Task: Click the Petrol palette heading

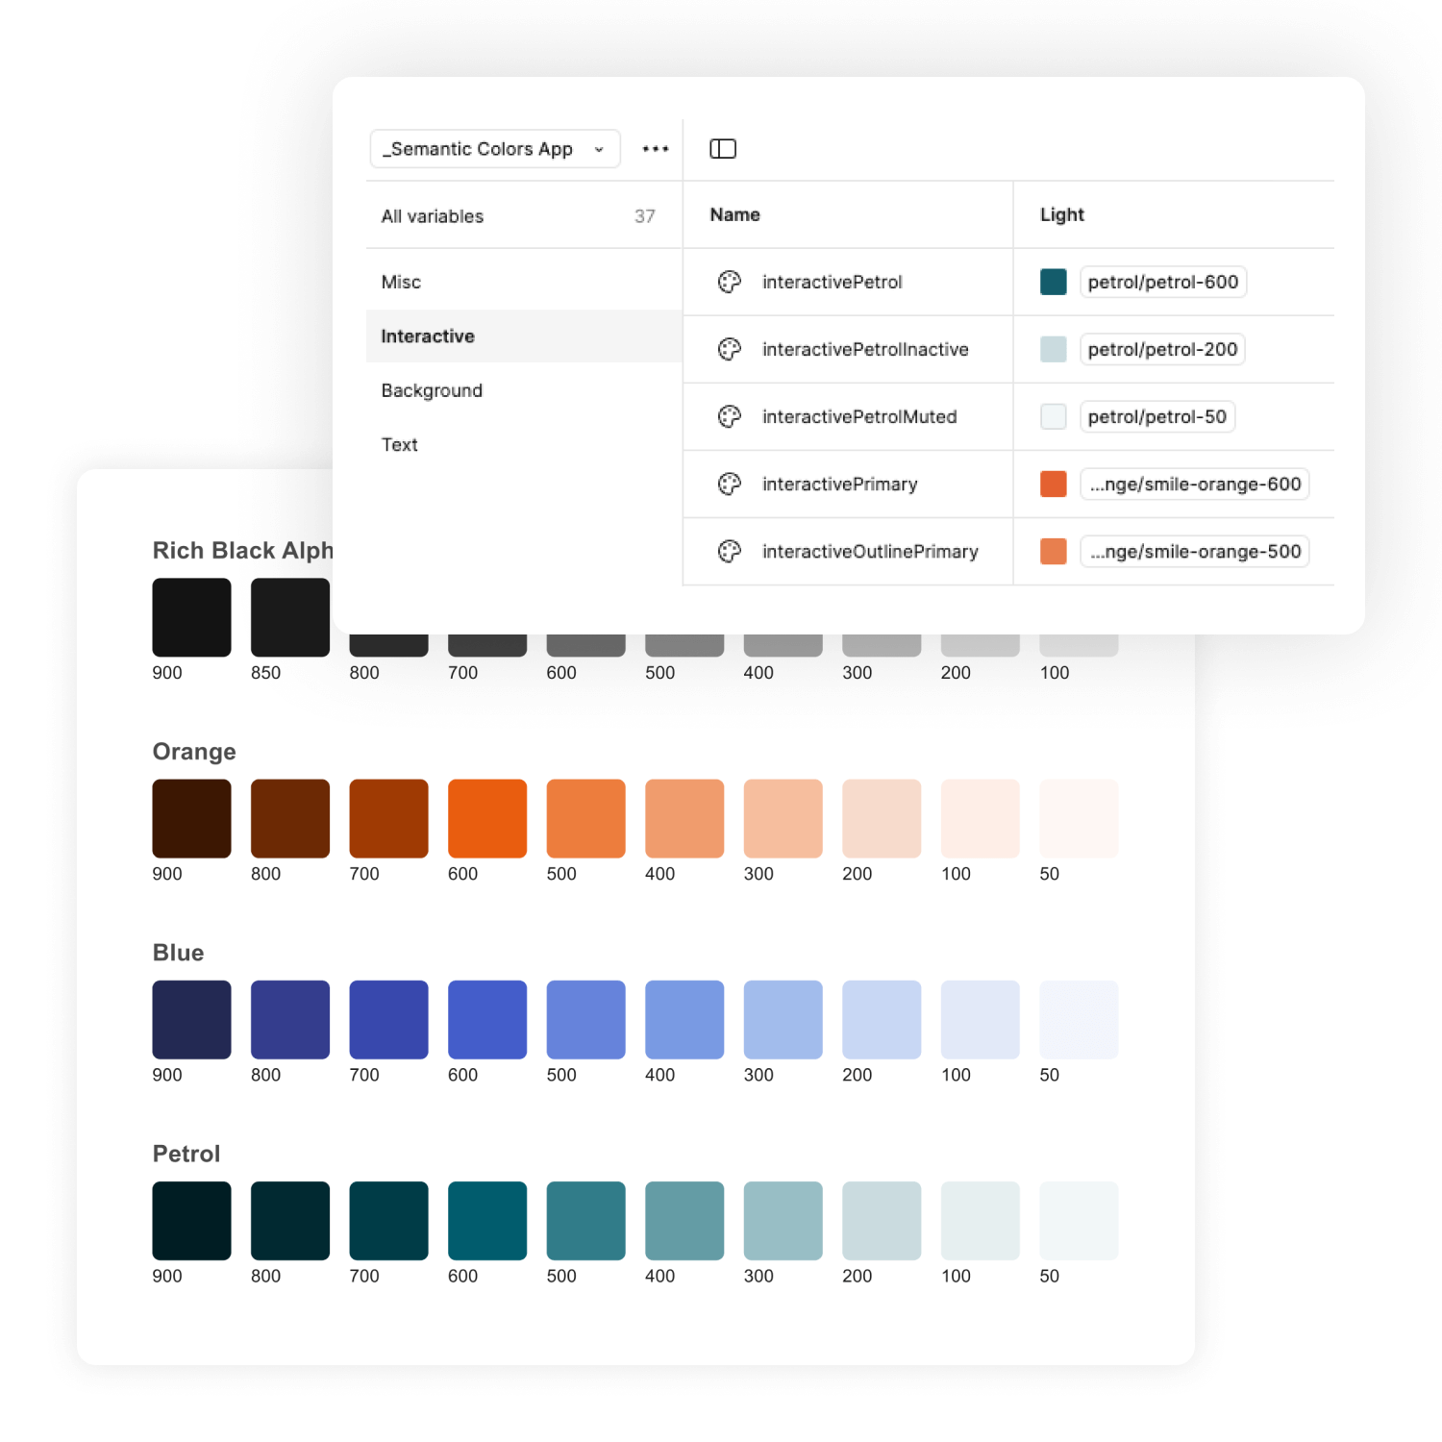Action: [186, 1154]
